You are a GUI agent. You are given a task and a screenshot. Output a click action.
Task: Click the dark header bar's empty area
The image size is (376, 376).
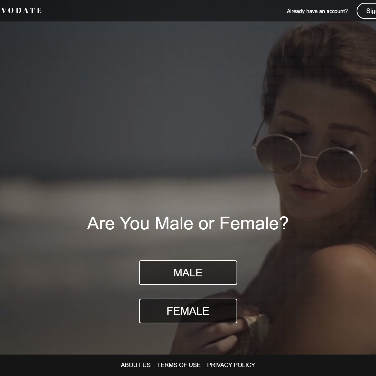[x=163, y=11]
